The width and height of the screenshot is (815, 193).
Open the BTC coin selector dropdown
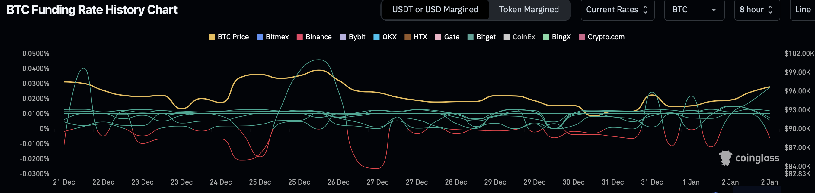point(694,10)
